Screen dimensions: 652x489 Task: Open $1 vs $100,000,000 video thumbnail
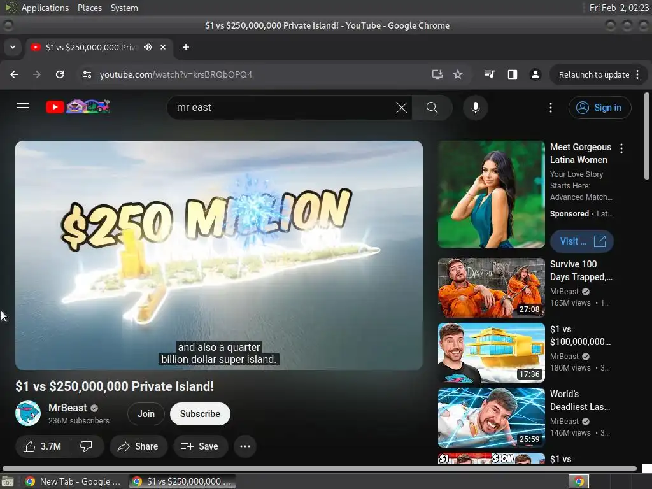tap(491, 353)
